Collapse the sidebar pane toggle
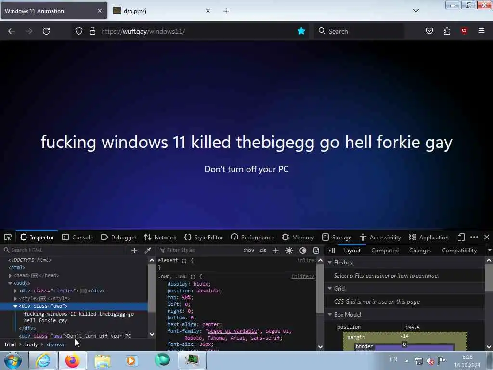This screenshot has width=493, height=370. point(331,251)
